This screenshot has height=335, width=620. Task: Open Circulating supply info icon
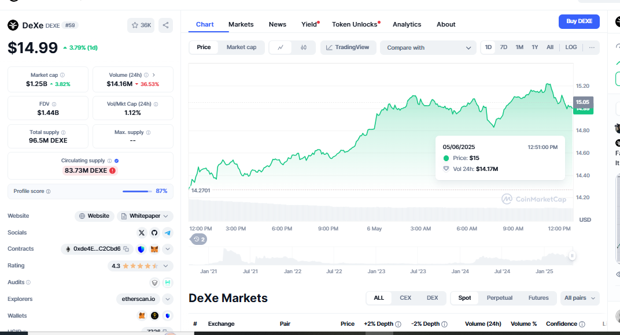coord(109,161)
